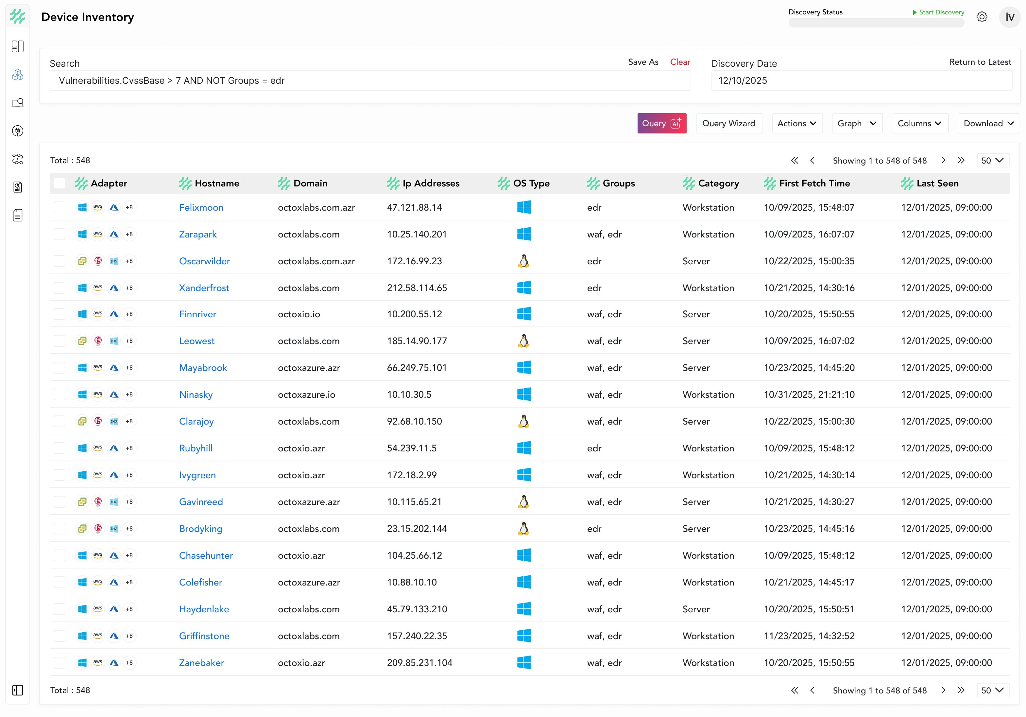Screen dimensions: 1026x717
Task: Open the adapters plug icon in sidebar
Action: (17, 131)
